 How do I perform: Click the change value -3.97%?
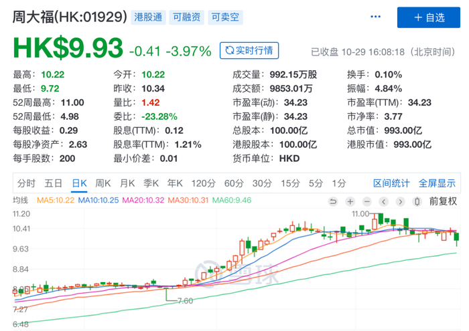coord(188,51)
